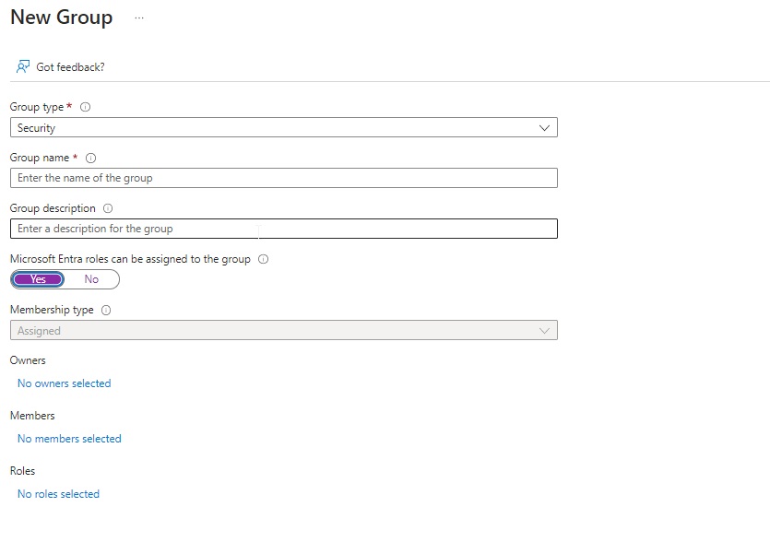This screenshot has height=542, width=770.
Task: Open the No roles selected link
Action: tap(58, 494)
